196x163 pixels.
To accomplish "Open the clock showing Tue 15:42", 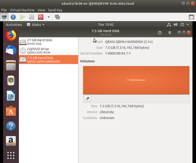I will 106,24.
